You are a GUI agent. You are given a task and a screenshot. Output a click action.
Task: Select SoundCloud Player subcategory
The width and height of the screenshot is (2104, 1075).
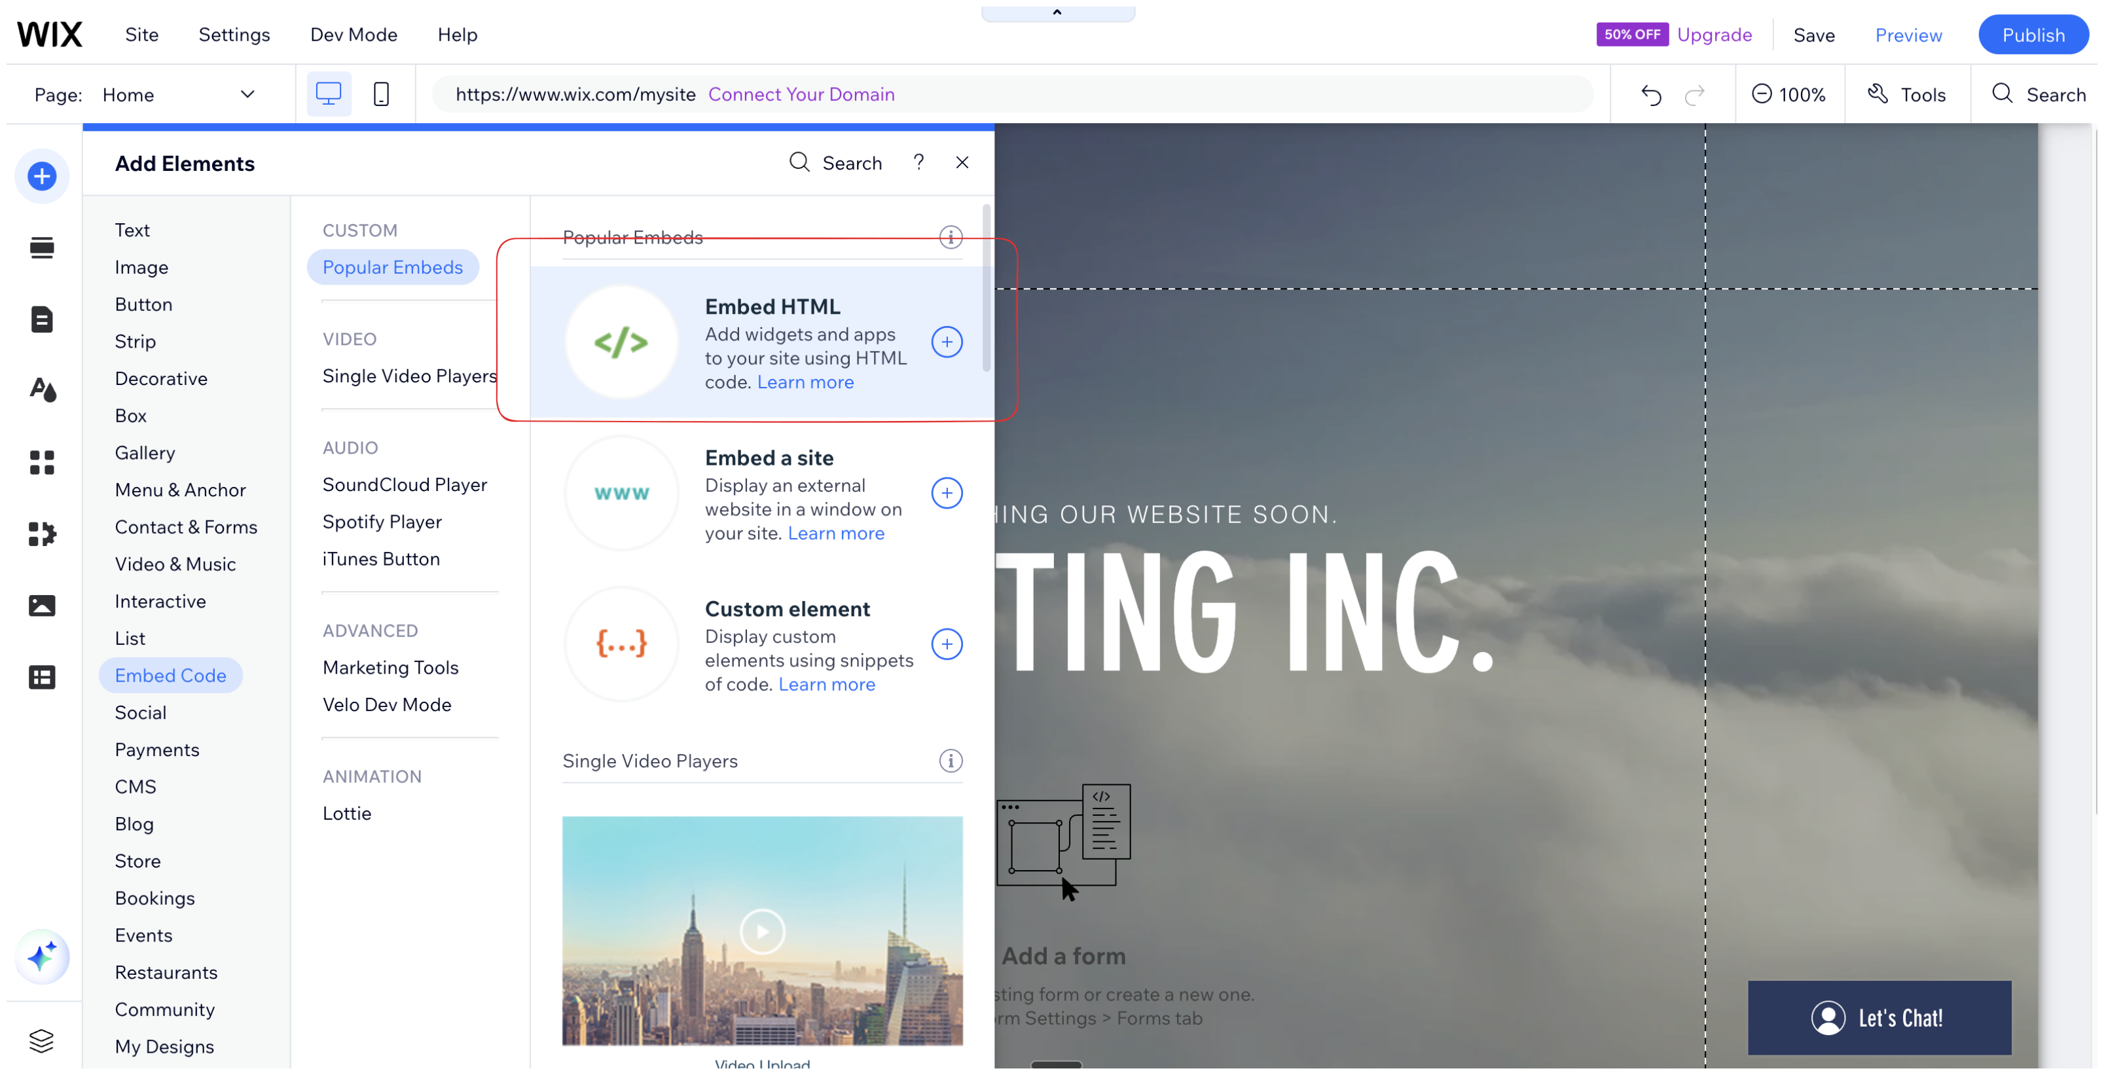coord(405,484)
